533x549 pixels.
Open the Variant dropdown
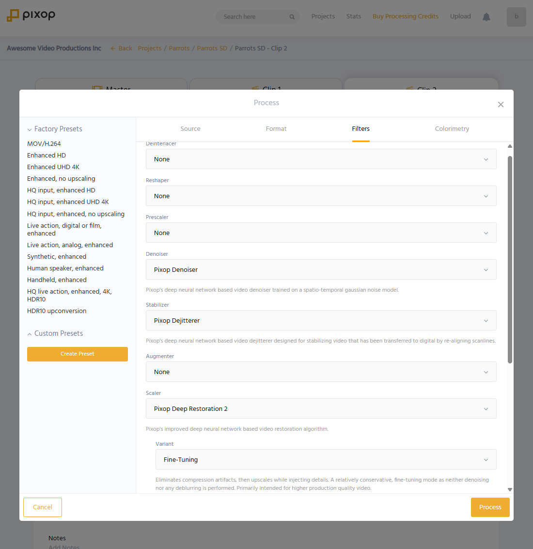click(326, 459)
